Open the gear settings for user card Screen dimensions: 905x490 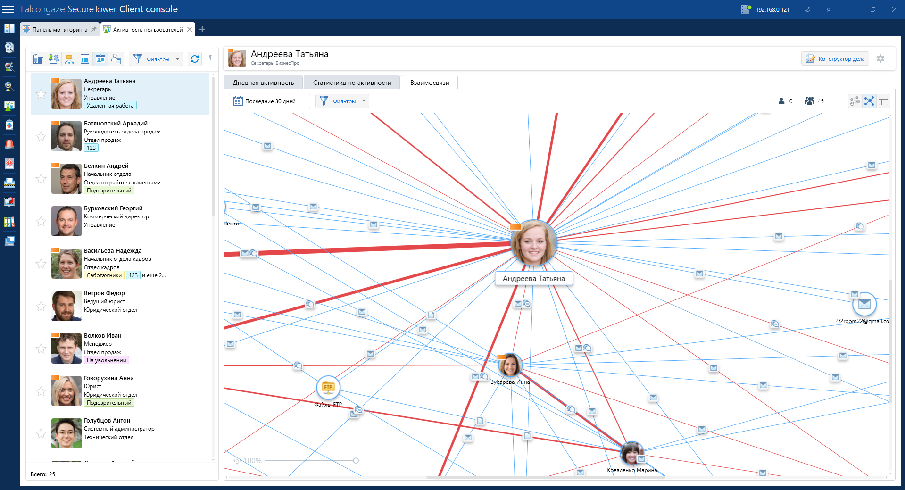[x=880, y=58]
